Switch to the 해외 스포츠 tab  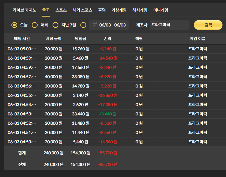82,10
